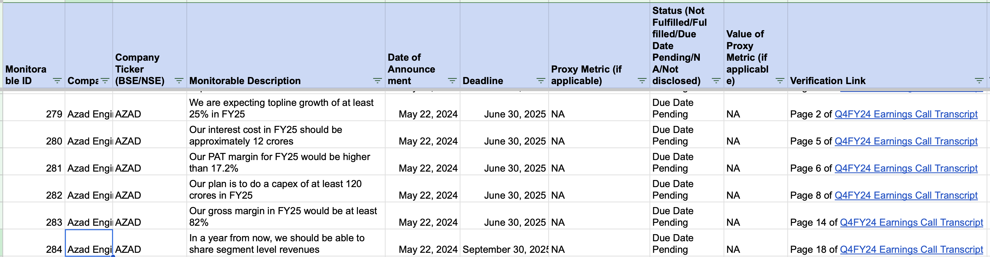Select the AZAD ticker cell in row 281
Viewport: 990px width, 257px height.
[x=149, y=162]
